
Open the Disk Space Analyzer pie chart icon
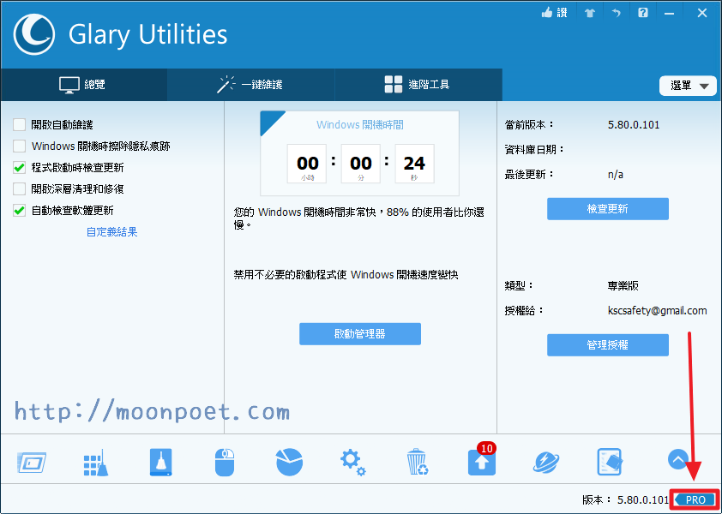[x=289, y=460]
